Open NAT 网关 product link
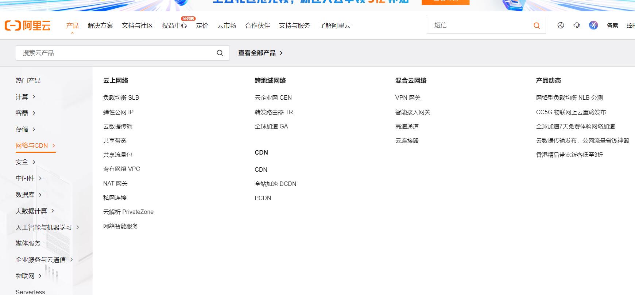This screenshot has height=295, width=635. click(115, 183)
